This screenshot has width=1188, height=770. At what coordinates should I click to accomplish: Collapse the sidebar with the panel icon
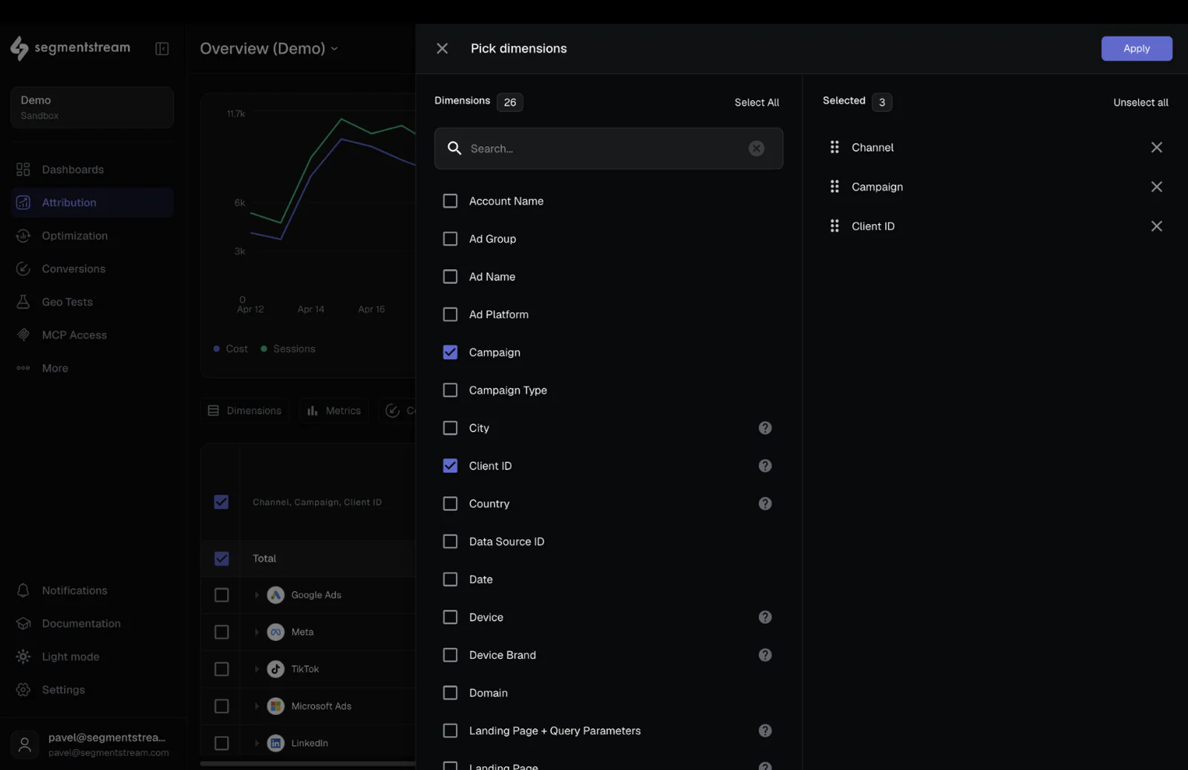tap(162, 48)
